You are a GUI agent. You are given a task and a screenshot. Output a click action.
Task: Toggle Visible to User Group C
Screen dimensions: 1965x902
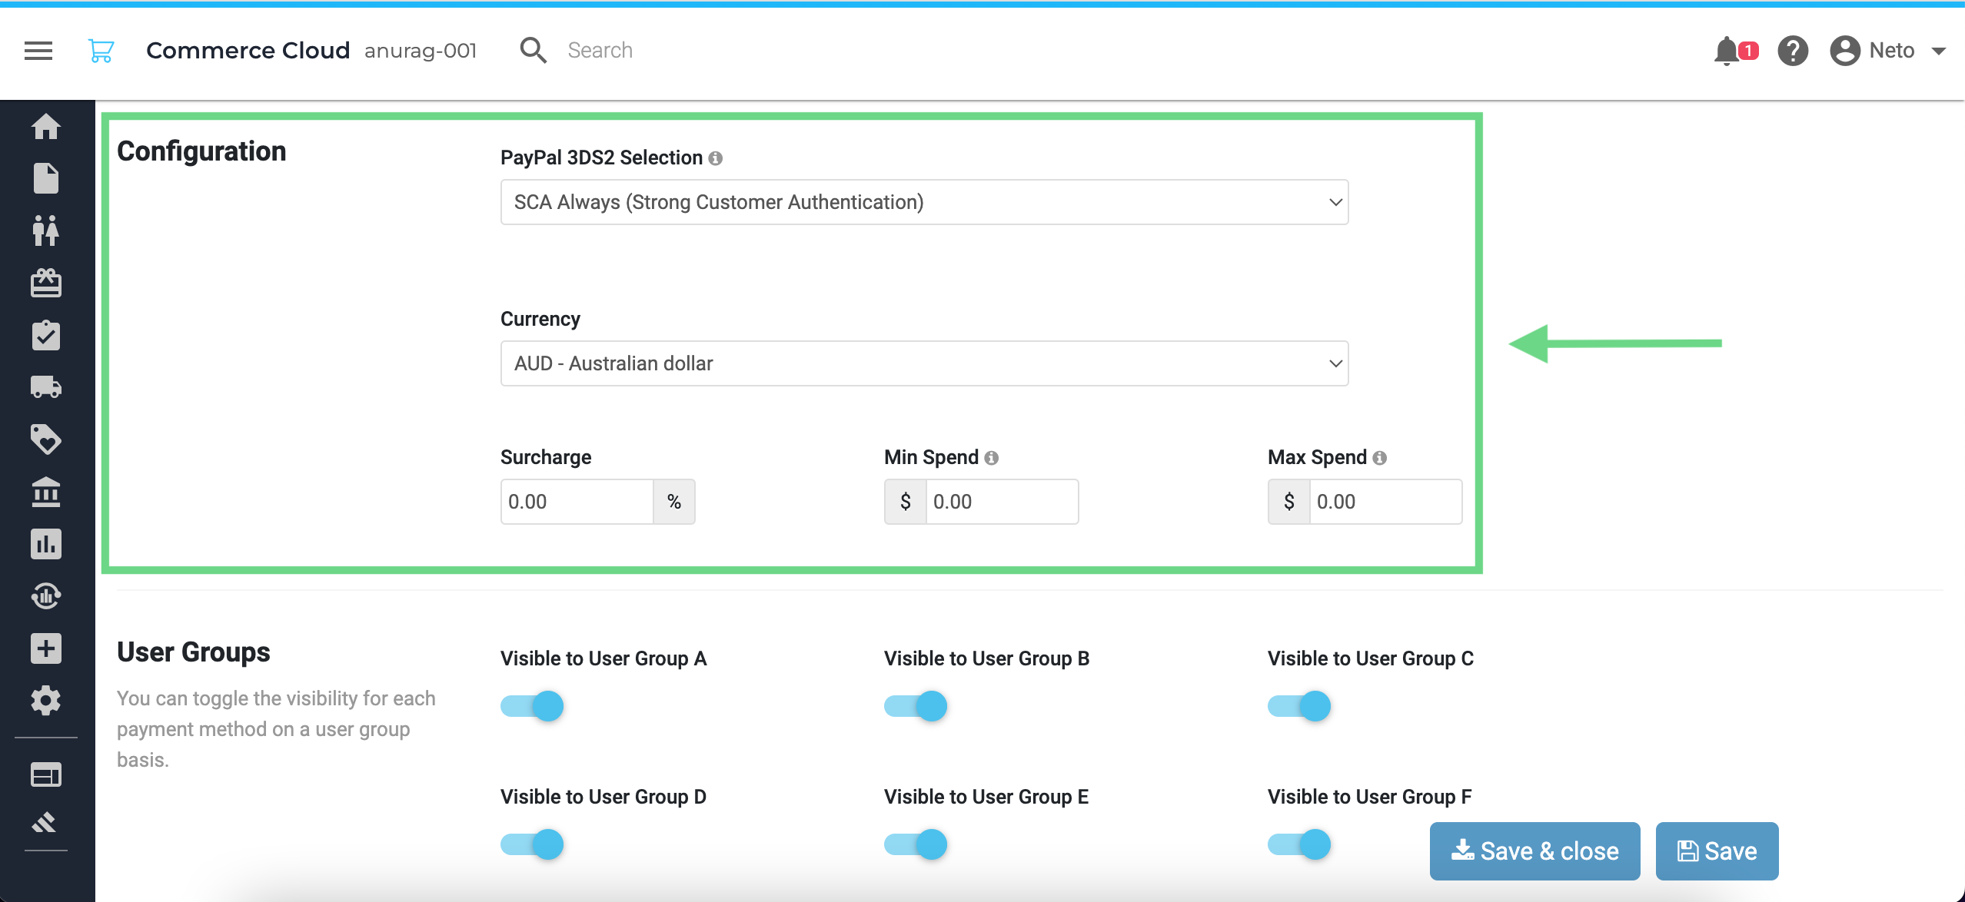coord(1299,706)
